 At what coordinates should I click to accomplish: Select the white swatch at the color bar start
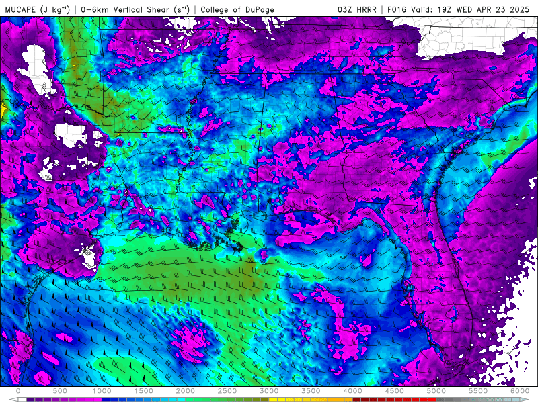(x=22, y=399)
